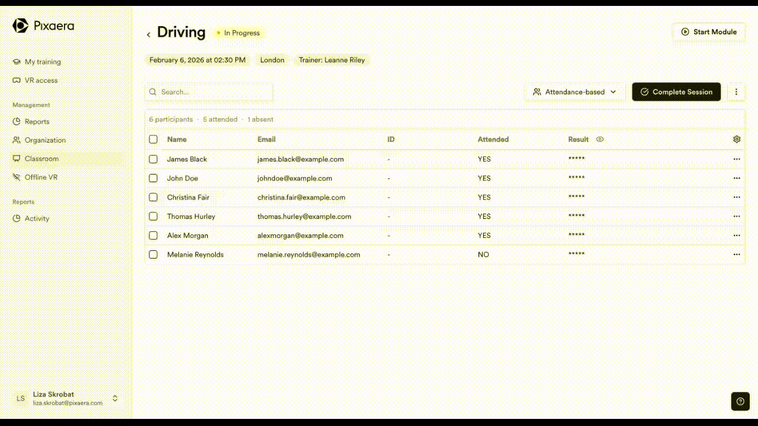Screen dimensions: 758x426
Task: Show hidden results with the eye icon
Action: (x=600, y=140)
